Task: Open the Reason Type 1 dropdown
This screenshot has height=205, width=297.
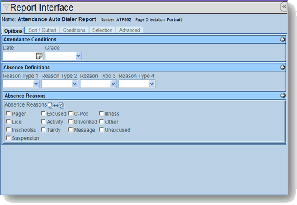Action: pos(36,84)
